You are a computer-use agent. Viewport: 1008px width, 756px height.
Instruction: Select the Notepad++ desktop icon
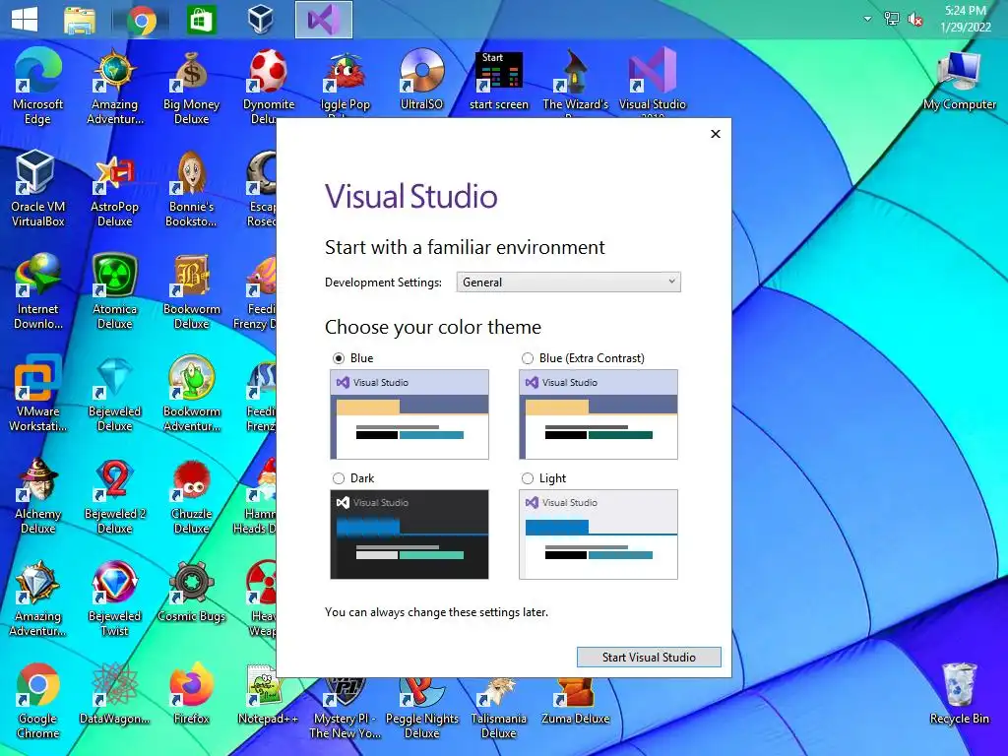(x=268, y=694)
